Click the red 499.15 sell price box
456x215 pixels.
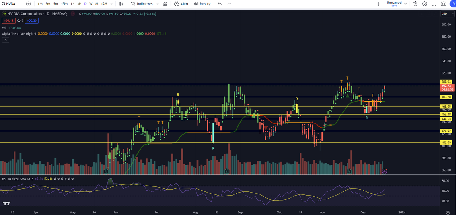(x=8, y=21)
